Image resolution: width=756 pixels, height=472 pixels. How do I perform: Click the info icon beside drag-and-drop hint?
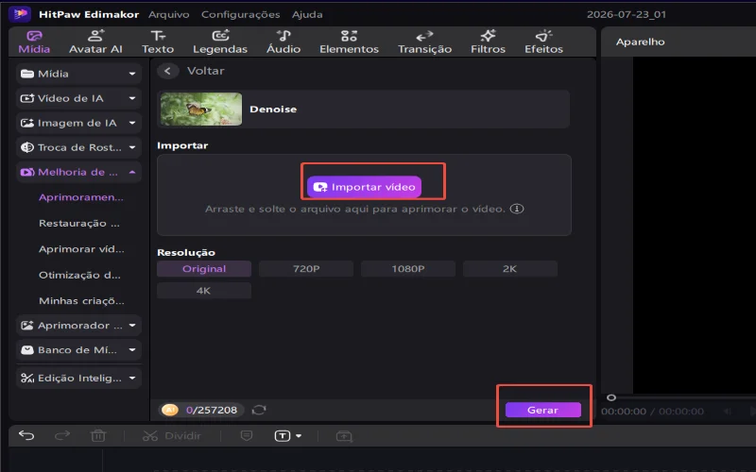tap(517, 209)
